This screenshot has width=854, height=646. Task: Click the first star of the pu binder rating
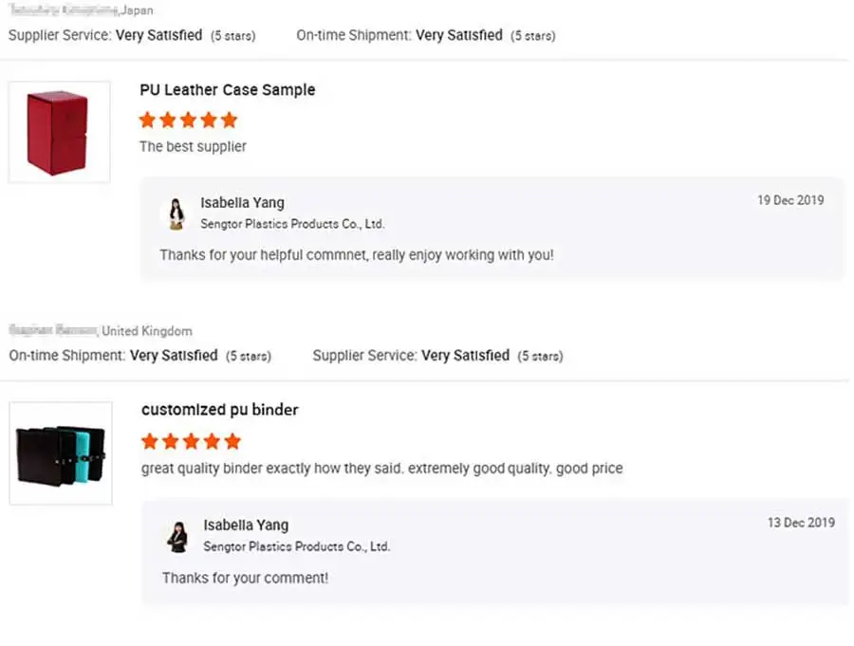point(150,441)
